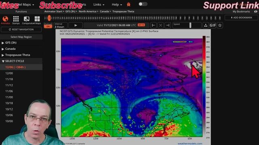Open My Bookmarks
Screen dimensions: 259x145
(241, 12)
